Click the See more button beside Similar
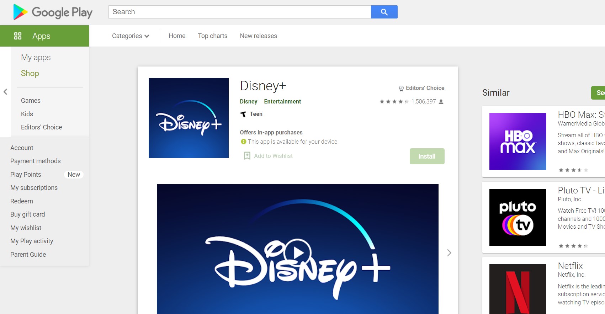 click(x=598, y=93)
